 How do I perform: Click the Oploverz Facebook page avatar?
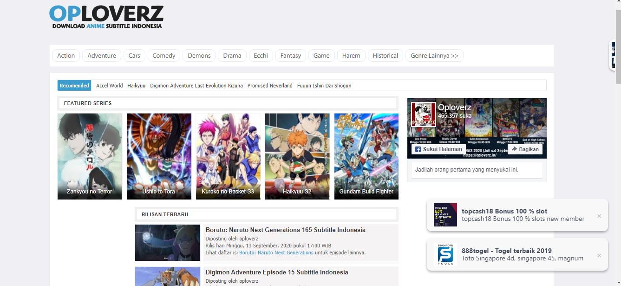(x=423, y=114)
